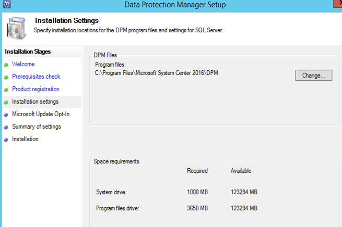Click the green bullet beside Welcome

(x=6, y=65)
